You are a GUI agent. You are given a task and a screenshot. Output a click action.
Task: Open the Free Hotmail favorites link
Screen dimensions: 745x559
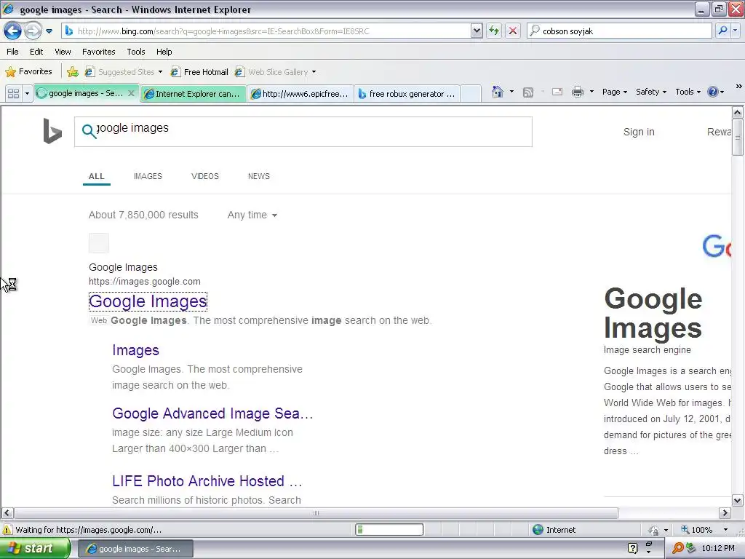(199, 72)
